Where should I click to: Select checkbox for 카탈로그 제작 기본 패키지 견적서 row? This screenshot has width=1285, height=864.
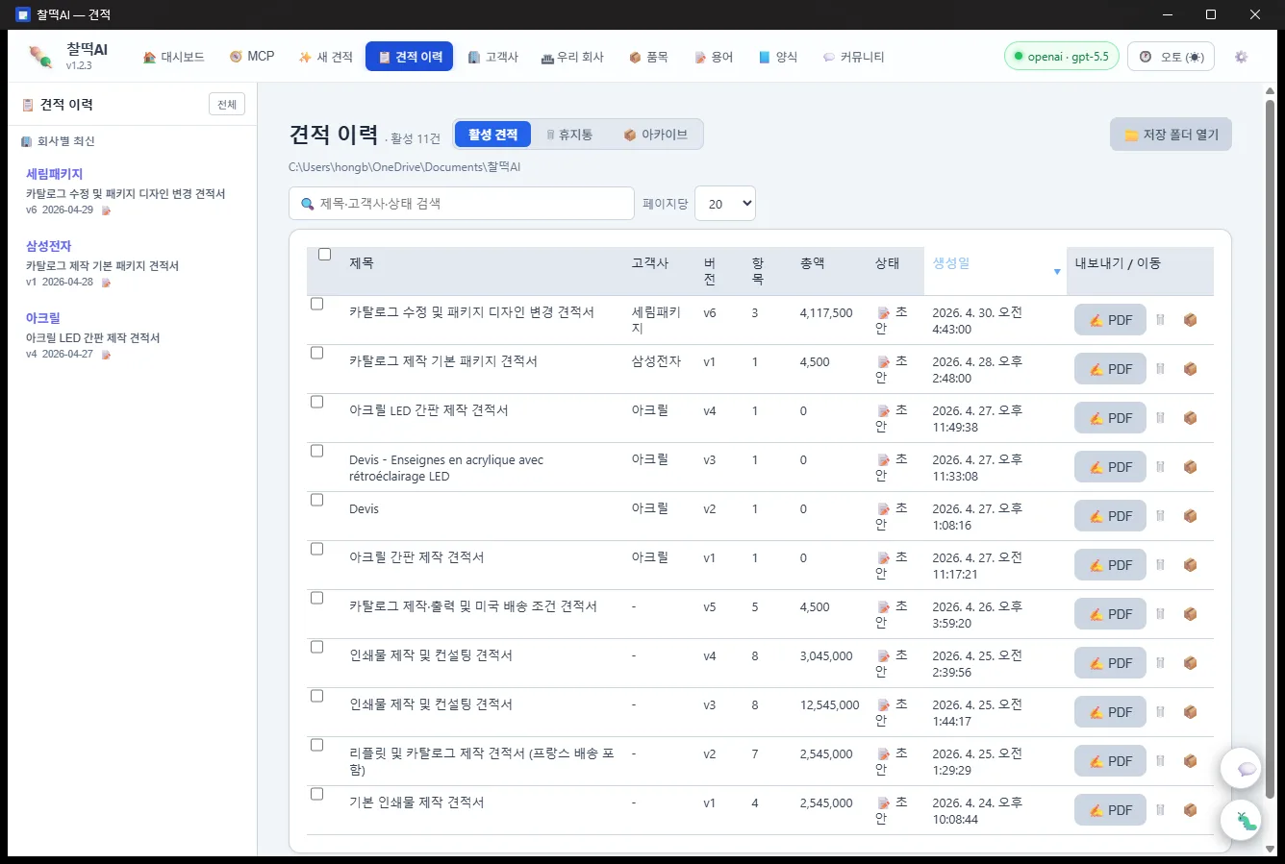(316, 353)
